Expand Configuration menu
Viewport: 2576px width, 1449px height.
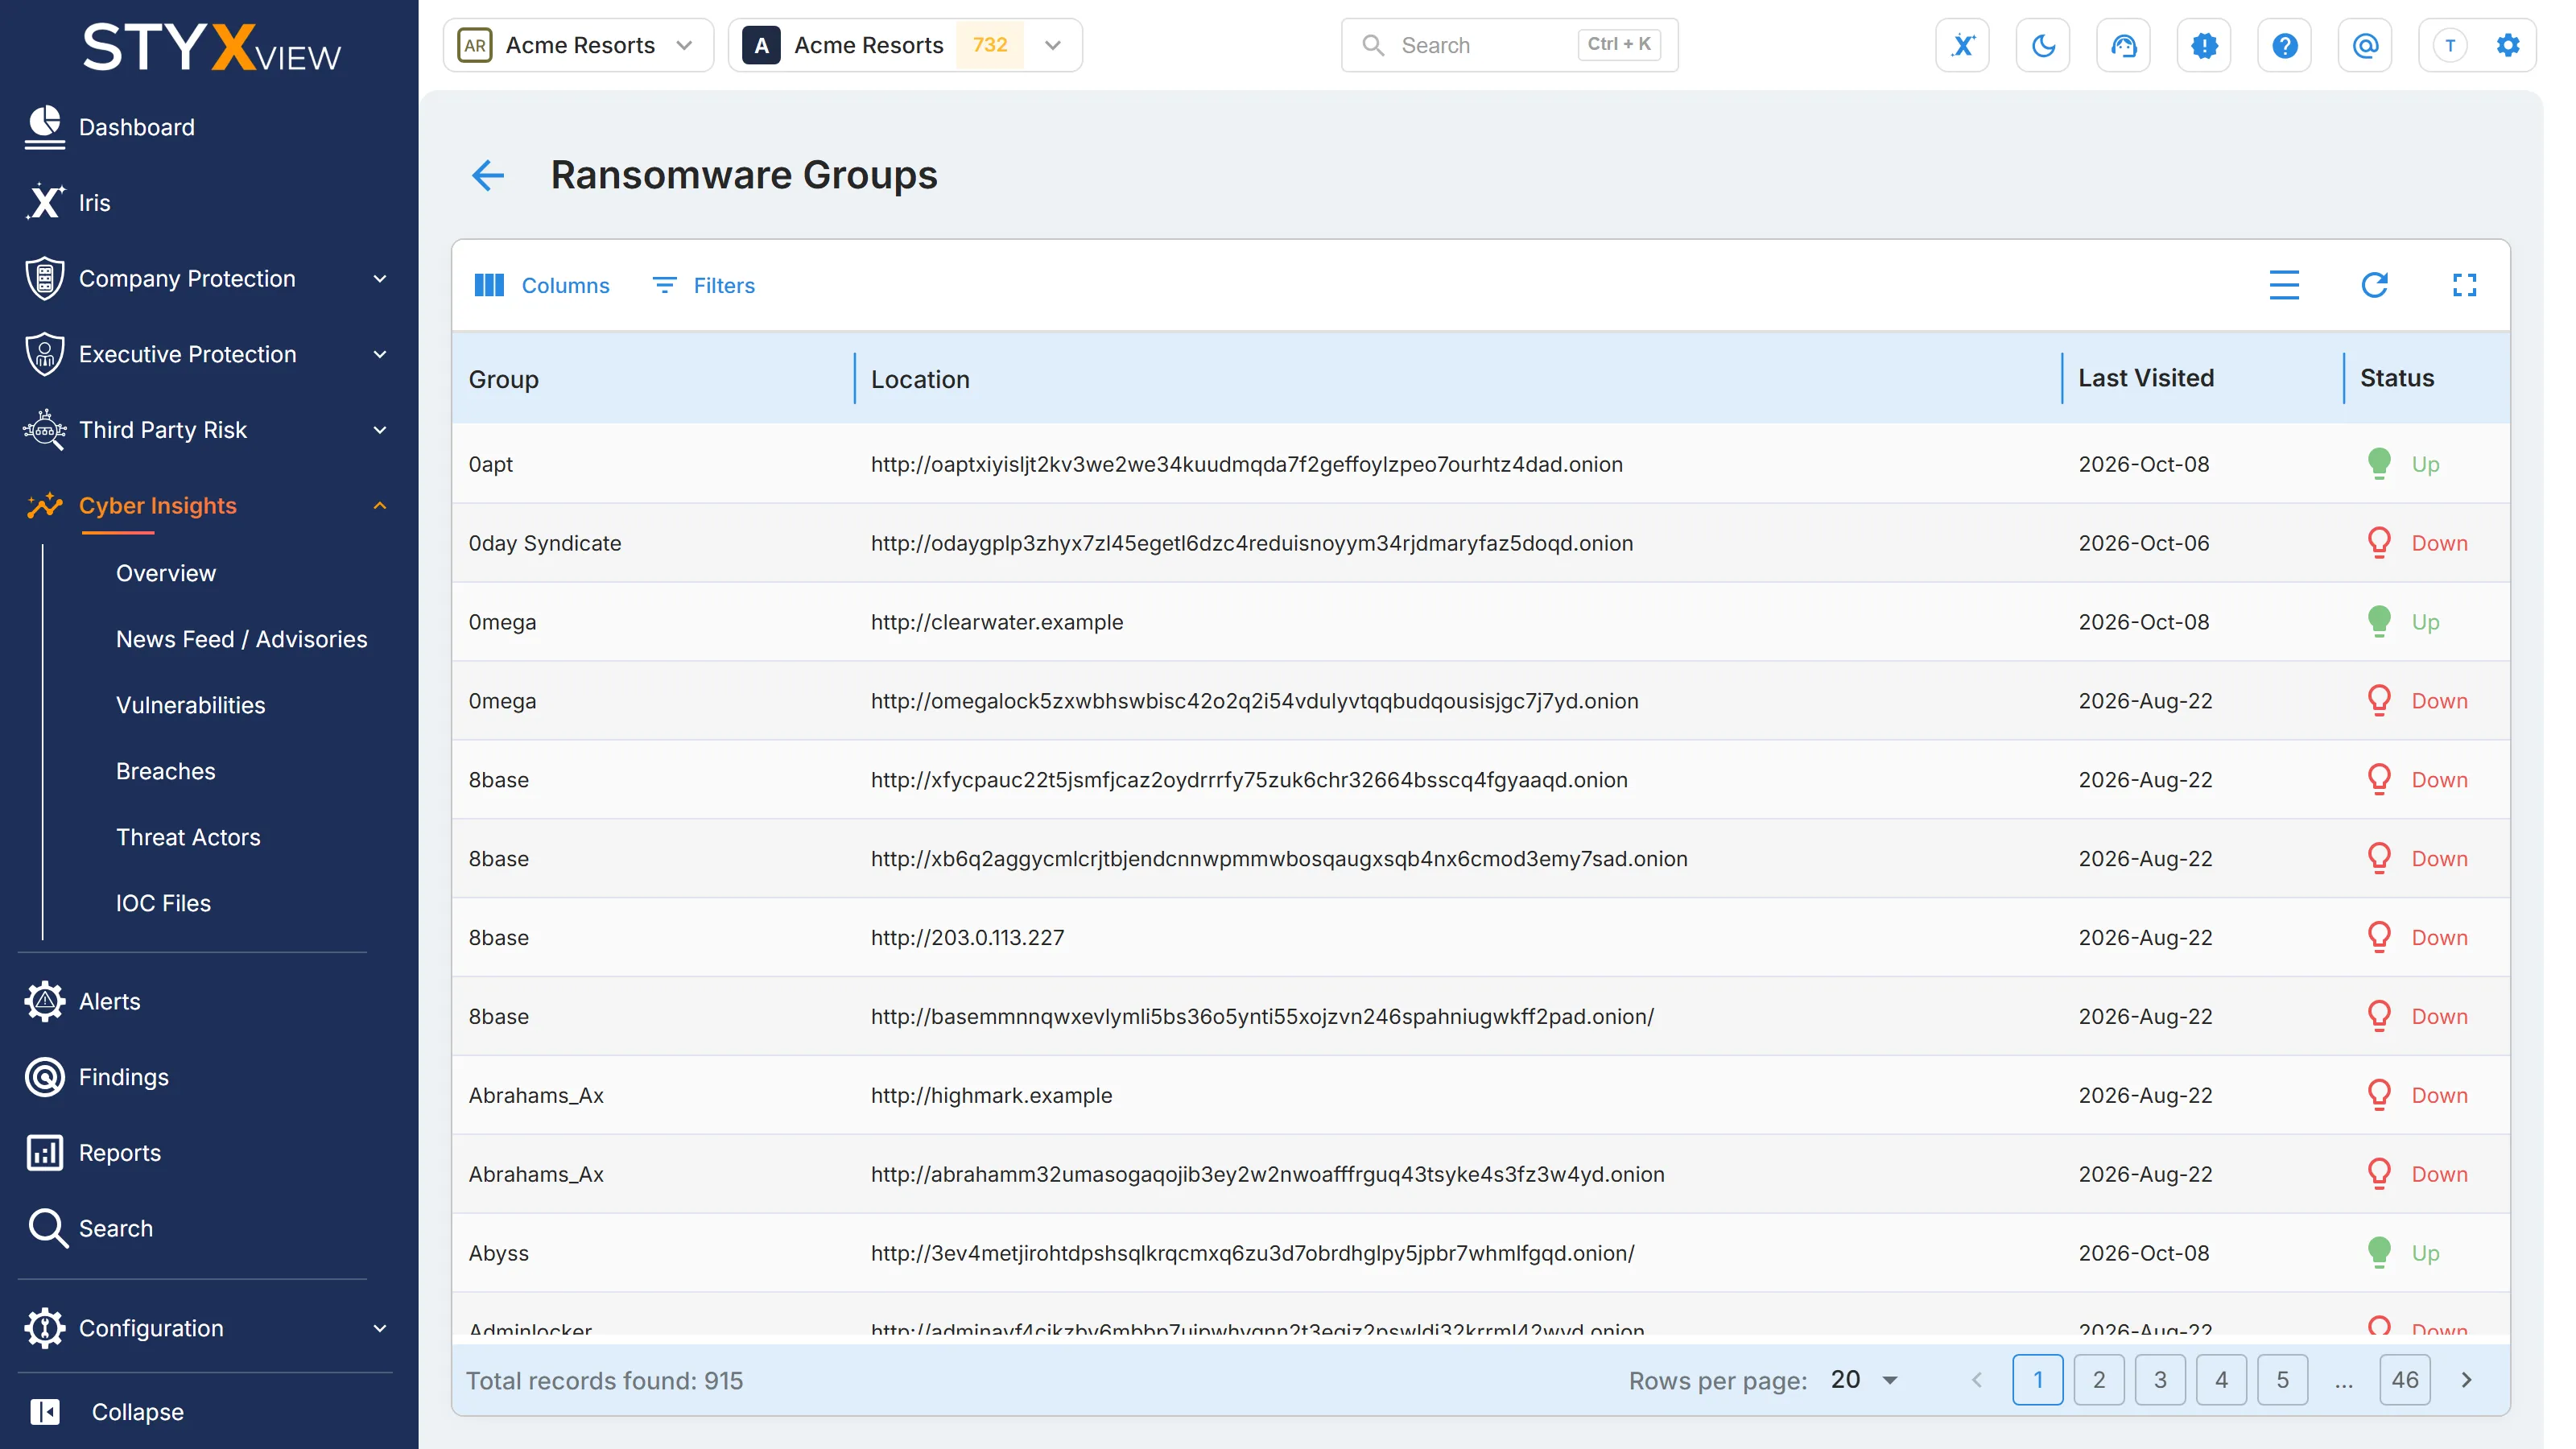pos(208,1328)
